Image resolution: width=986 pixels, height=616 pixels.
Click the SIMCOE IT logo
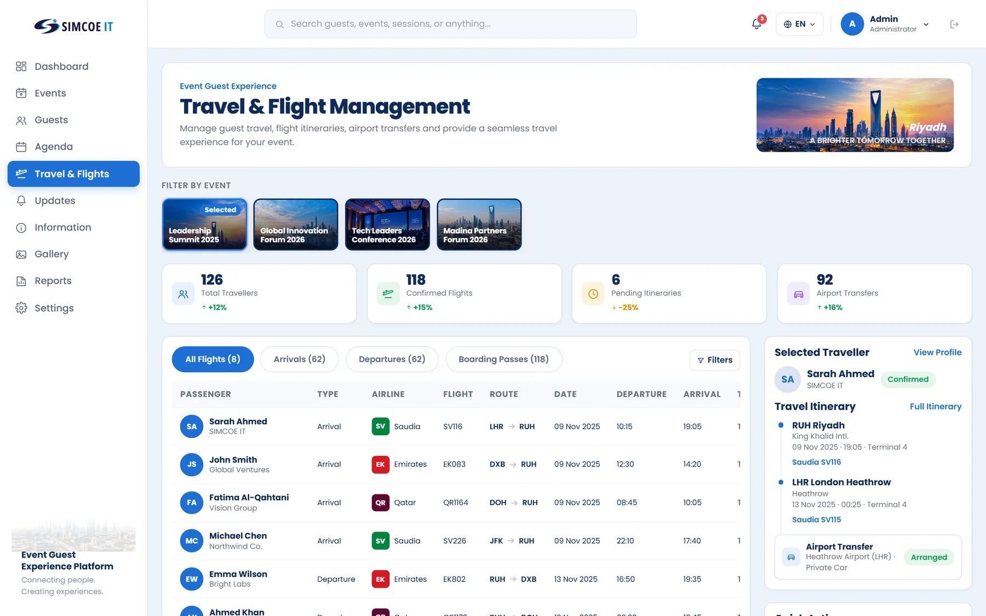coord(73,26)
